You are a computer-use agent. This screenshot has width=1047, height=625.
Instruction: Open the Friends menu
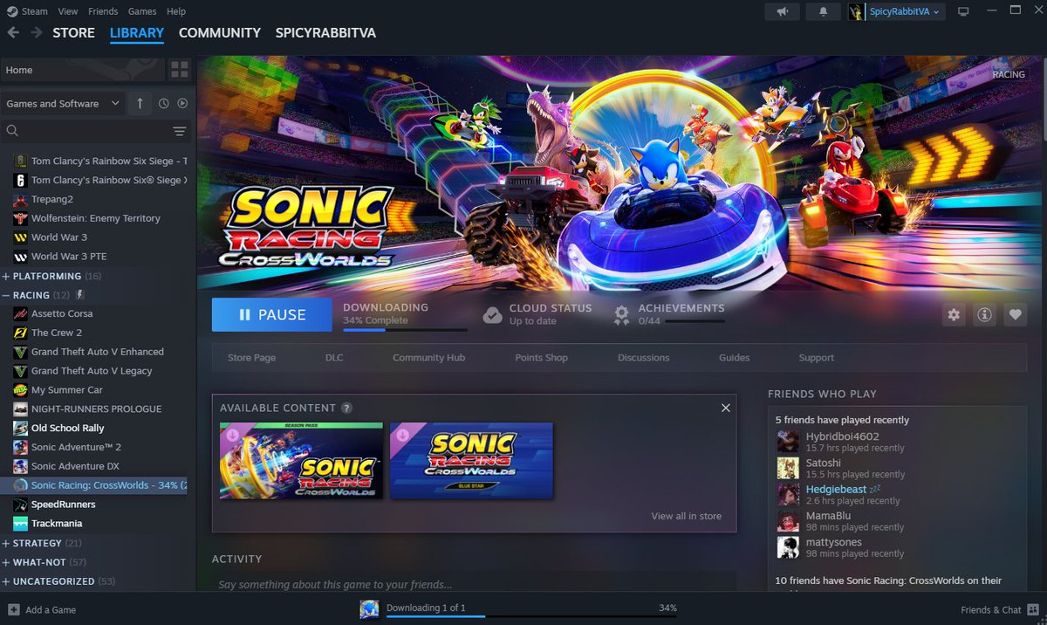(x=103, y=11)
